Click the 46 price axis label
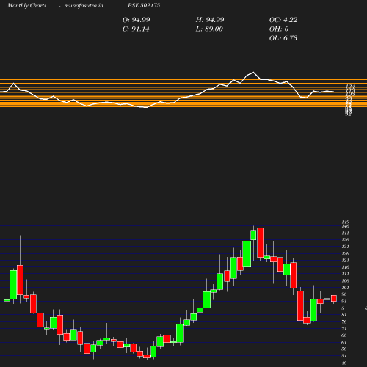Image resolution: width=367 pixels, height=367 pixels. 344,363
